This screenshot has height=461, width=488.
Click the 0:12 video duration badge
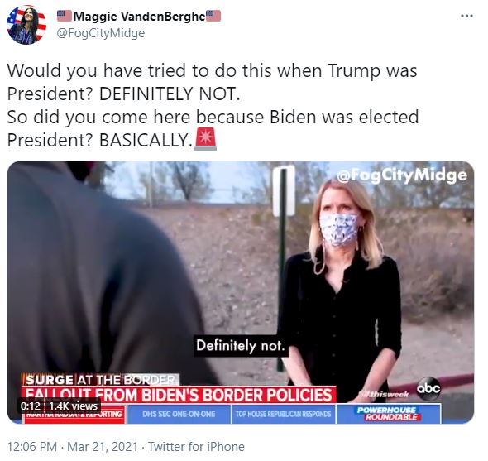point(31,406)
